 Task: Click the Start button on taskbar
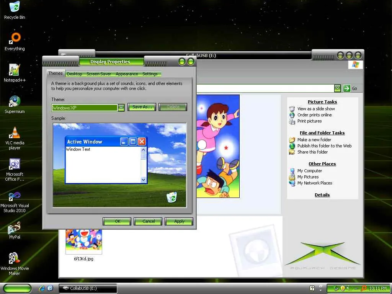[x=18, y=288]
